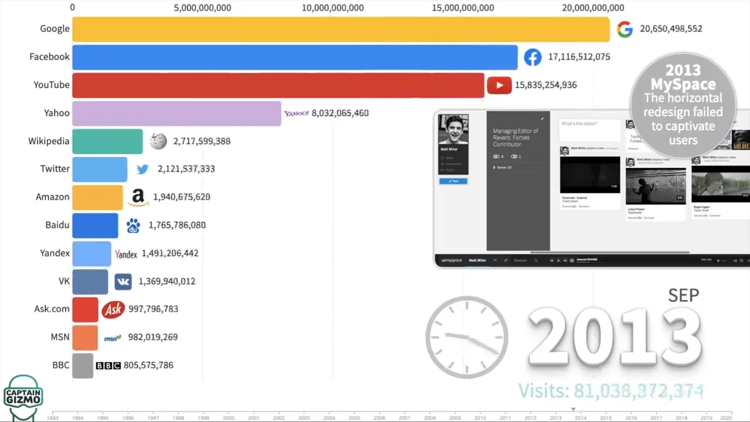The height and width of the screenshot is (422, 750).
Task: Click the 'Yandex' axis label
Action: pos(54,253)
